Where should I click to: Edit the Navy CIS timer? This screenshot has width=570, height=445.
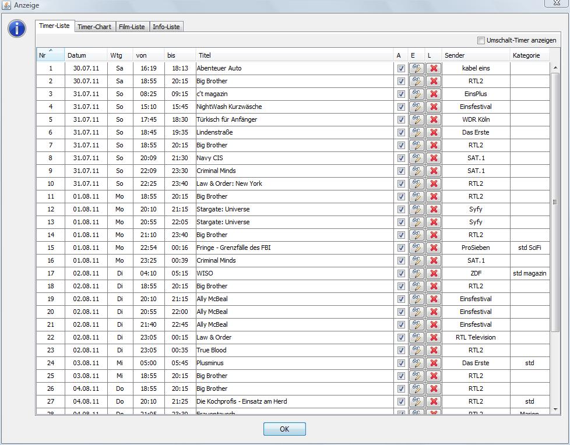point(417,158)
